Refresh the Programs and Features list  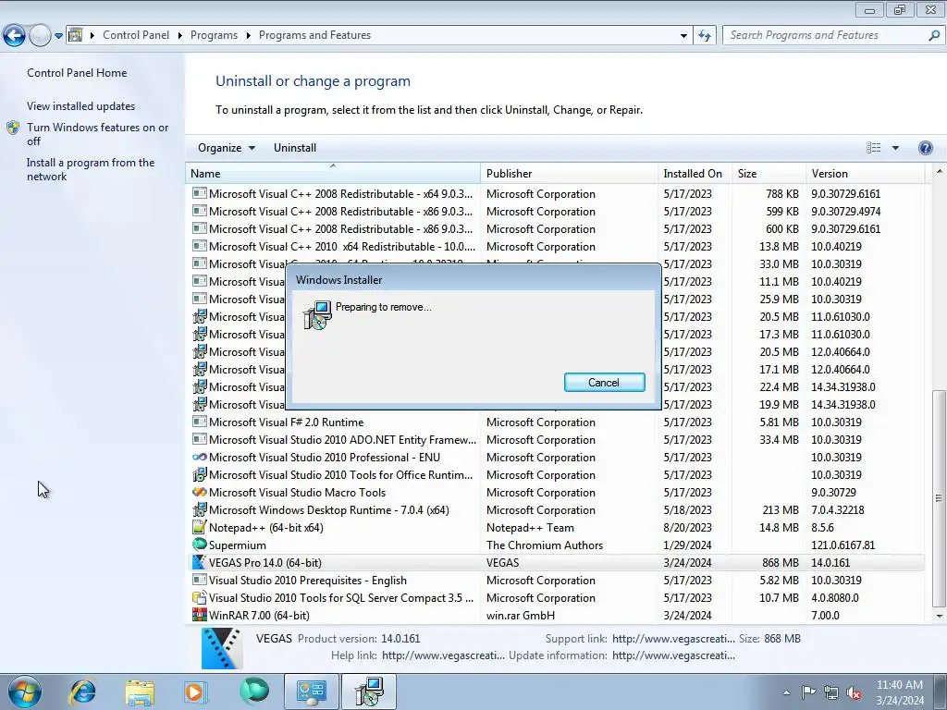(x=705, y=36)
